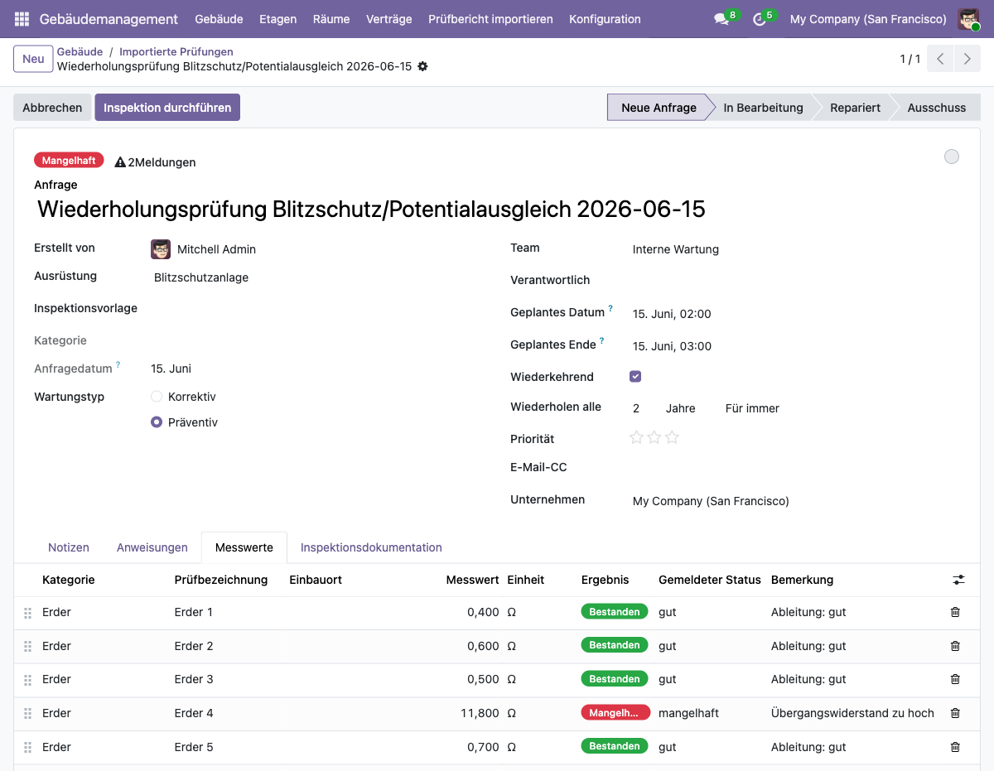Go to previous record arrow

coord(940,60)
